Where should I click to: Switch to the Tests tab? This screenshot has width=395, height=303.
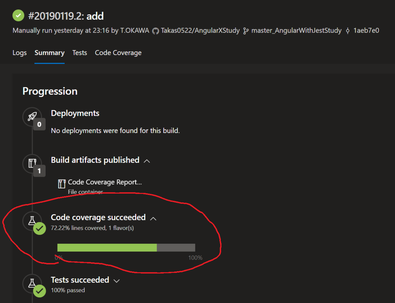click(79, 53)
